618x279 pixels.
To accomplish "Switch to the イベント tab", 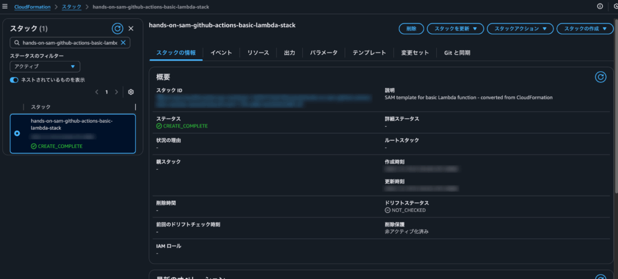I will [221, 53].
